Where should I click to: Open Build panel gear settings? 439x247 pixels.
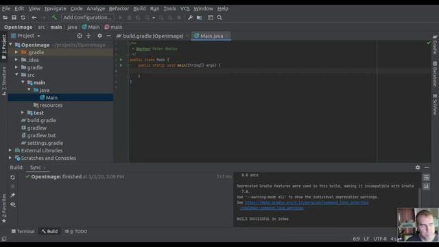coord(418,167)
